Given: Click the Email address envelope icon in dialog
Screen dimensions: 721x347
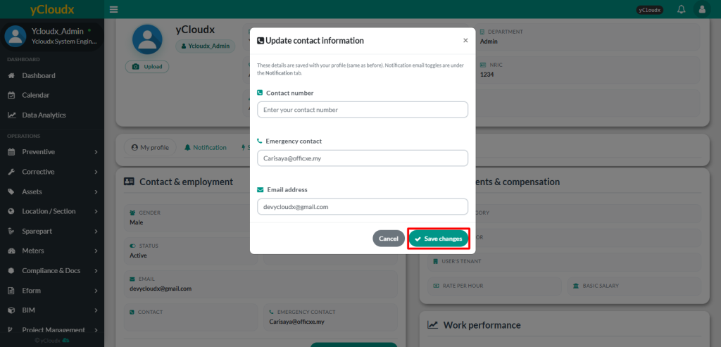Looking at the screenshot, I should click(261, 189).
